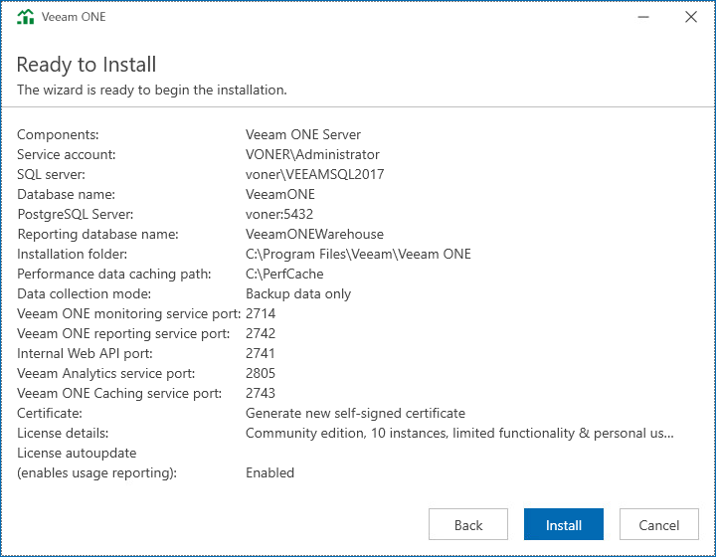The image size is (716, 557).
Task: Click the 'Components:' label
Action: [x=58, y=134]
